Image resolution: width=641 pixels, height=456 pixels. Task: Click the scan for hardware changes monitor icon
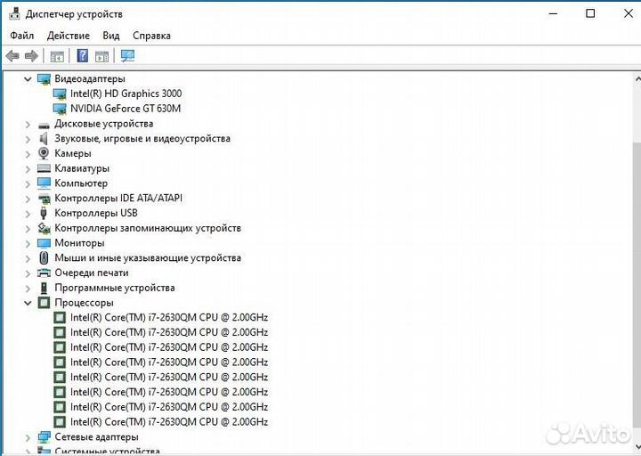(127, 56)
